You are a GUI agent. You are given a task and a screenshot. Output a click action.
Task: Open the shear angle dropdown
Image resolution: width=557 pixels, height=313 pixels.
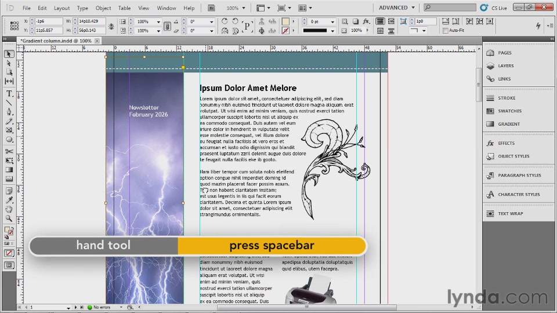click(x=212, y=31)
